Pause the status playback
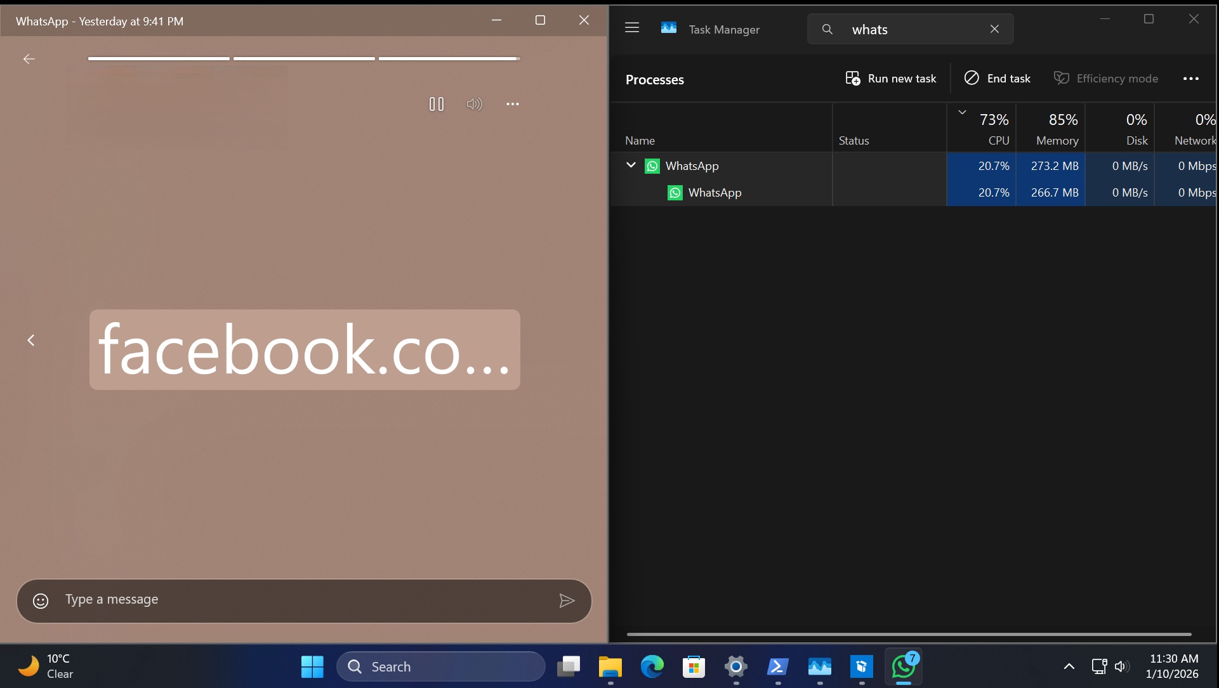Screen dimensions: 1219x688 pos(437,103)
